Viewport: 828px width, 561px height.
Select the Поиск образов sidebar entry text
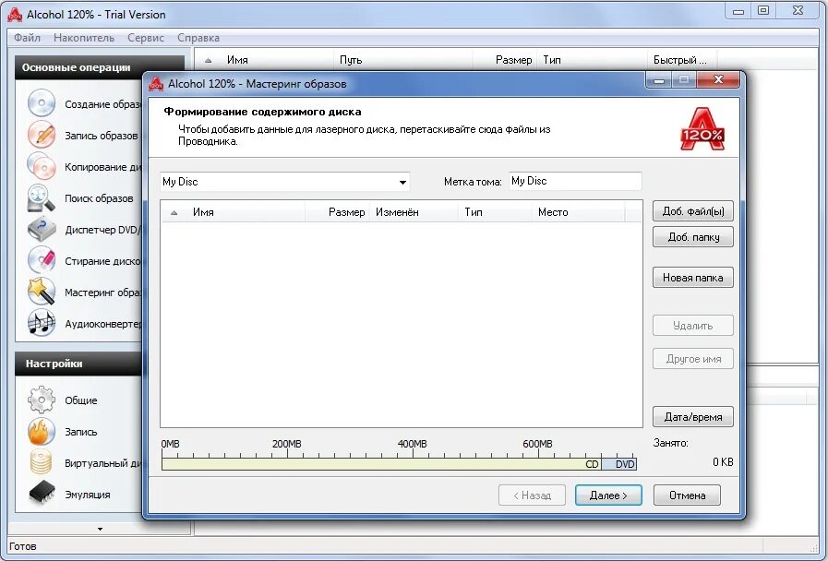[99, 198]
